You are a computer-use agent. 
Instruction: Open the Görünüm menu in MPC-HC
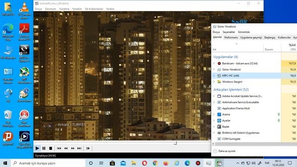[x=51, y=9]
